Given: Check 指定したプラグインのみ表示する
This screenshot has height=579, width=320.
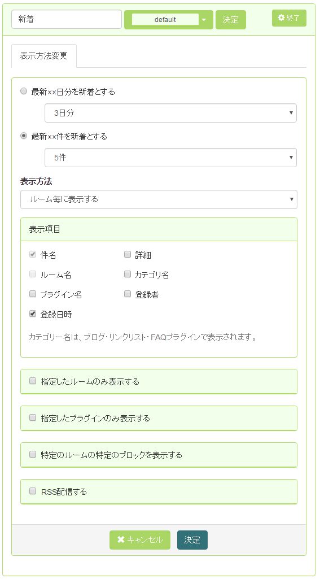Looking at the screenshot, I should coord(33,417).
